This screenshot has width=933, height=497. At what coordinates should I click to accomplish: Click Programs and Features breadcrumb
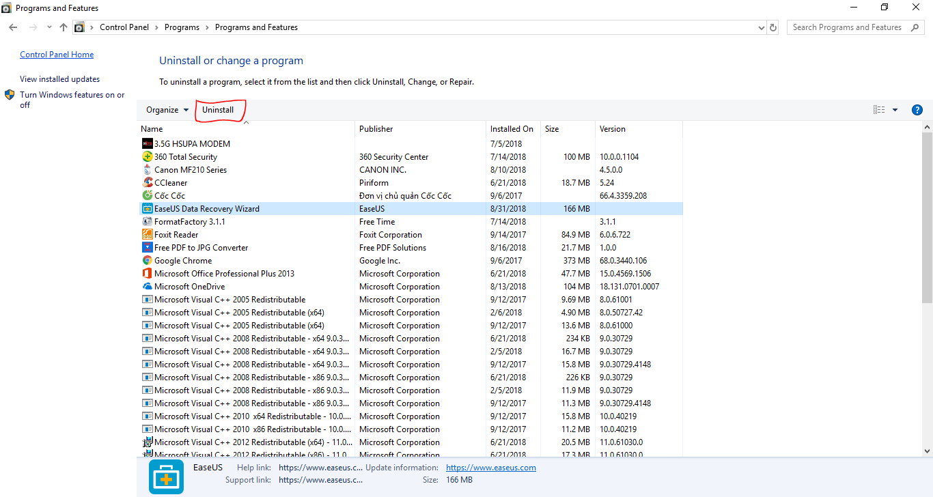click(256, 27)
